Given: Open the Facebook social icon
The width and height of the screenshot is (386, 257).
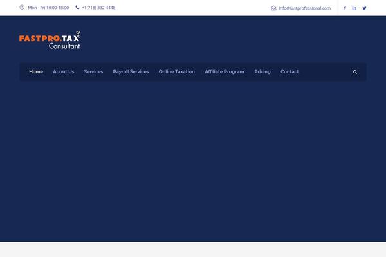Looking at the screenshot, I should (345, 8).
